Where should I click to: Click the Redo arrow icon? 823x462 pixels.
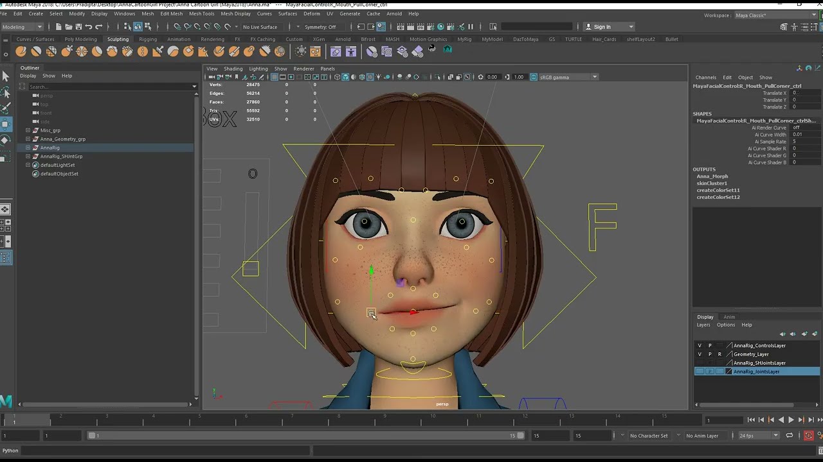[99, 27]
